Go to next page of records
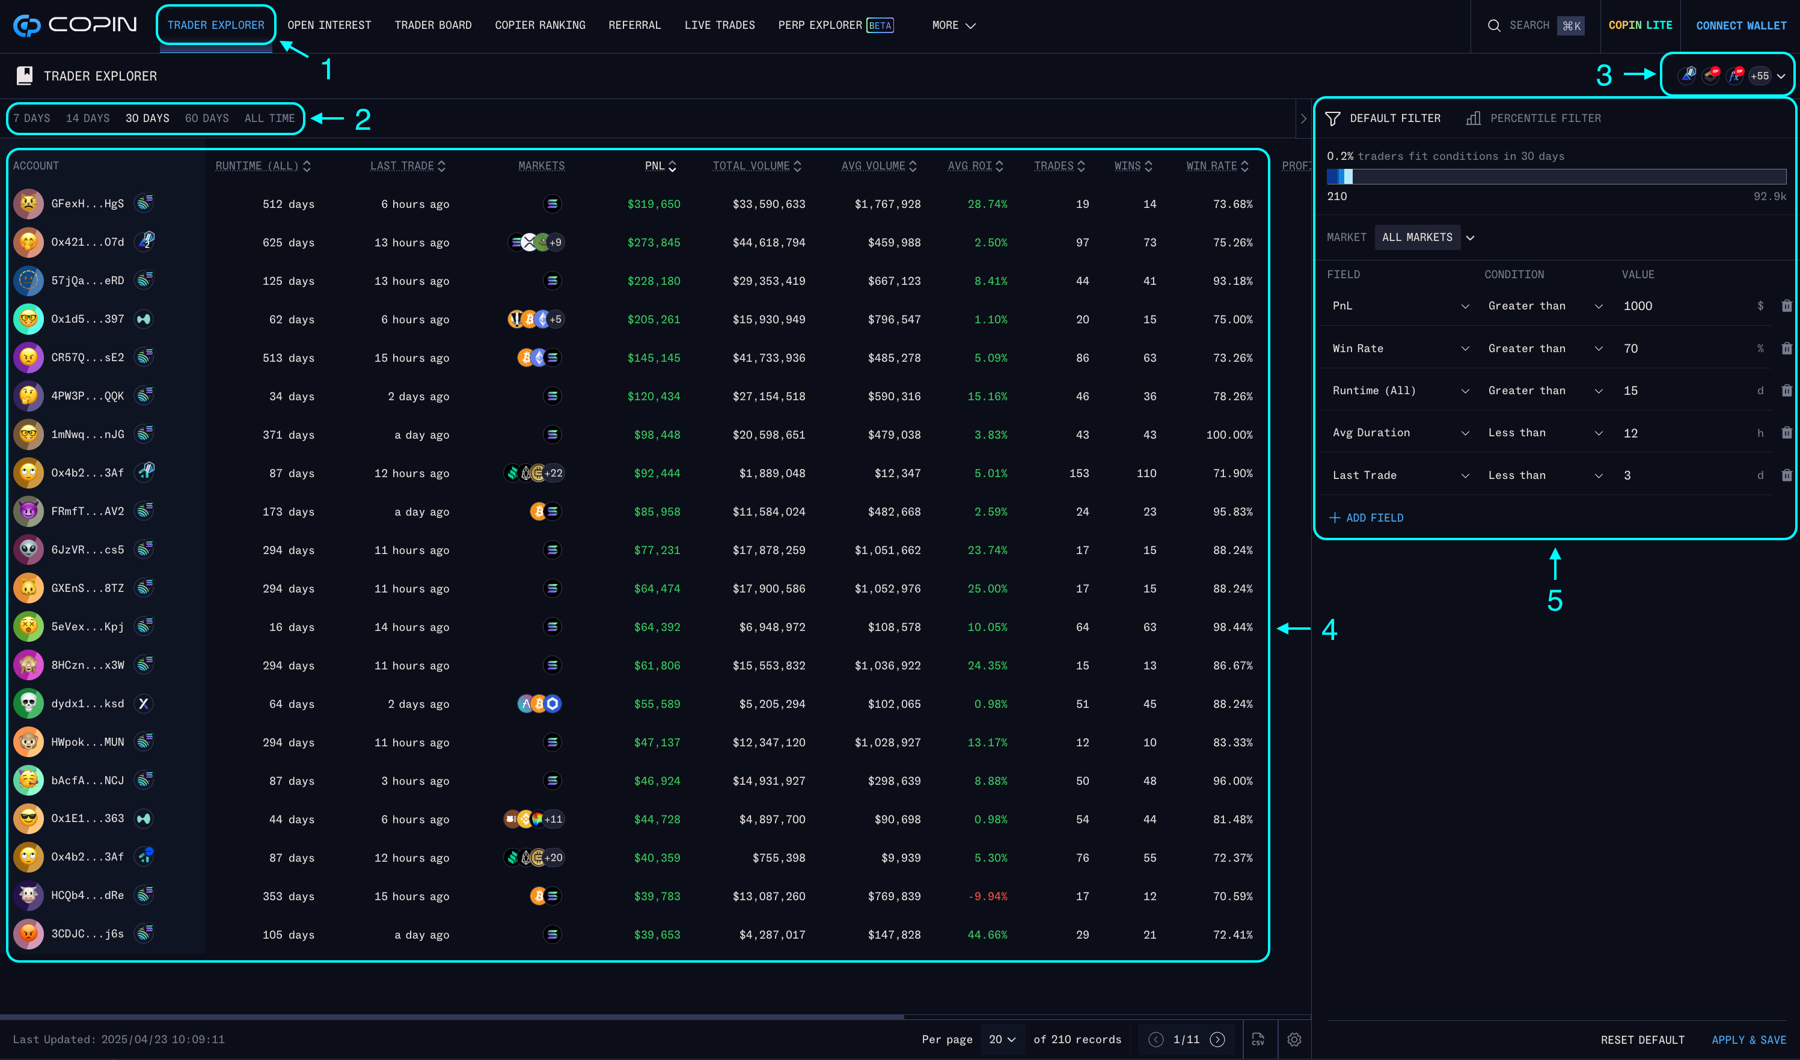The height and width of the screenshot is (1060, 1800). coord(1217,1040)
